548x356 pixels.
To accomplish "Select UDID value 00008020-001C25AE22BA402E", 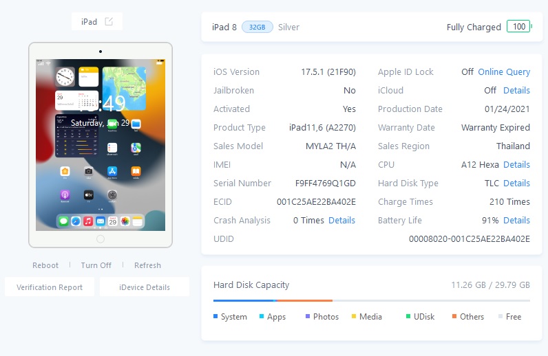I will click(x=470, y=238).
